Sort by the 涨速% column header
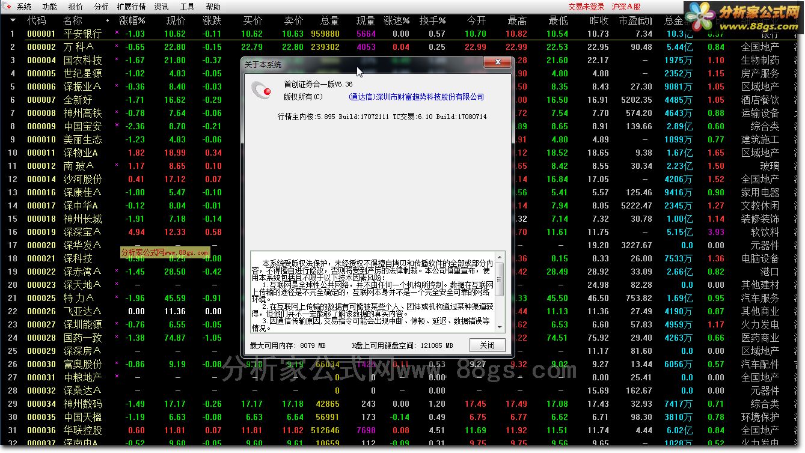 pos(396,20)
